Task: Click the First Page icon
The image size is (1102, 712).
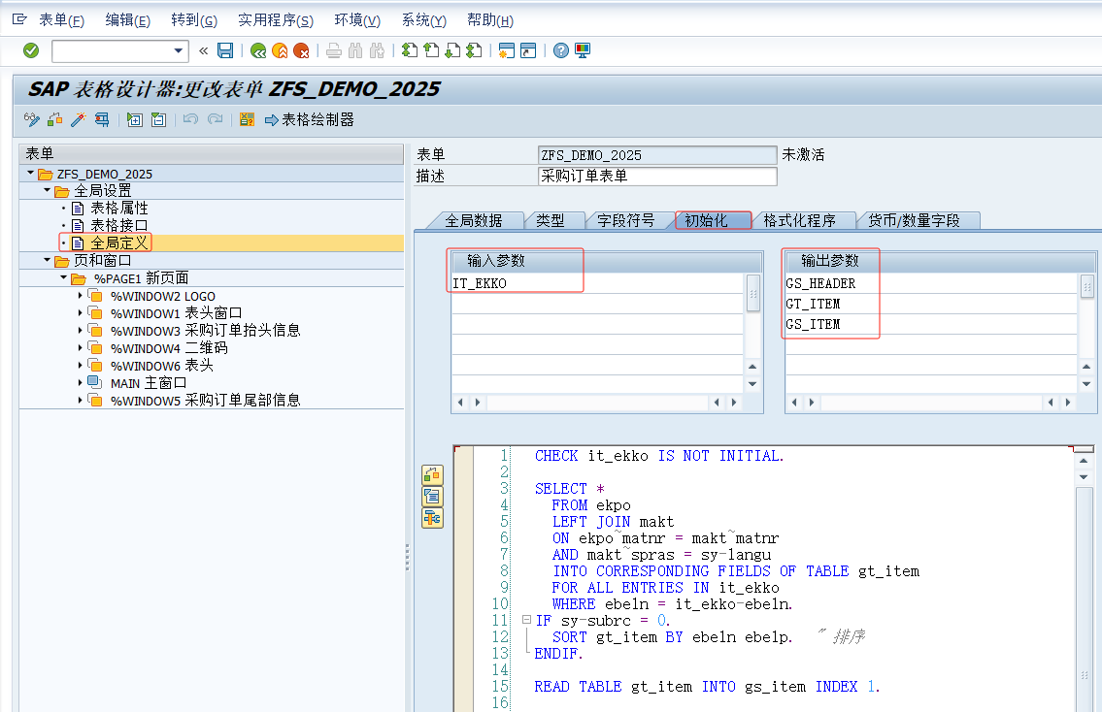Action: pyautogui.click(x=410, y=50)
